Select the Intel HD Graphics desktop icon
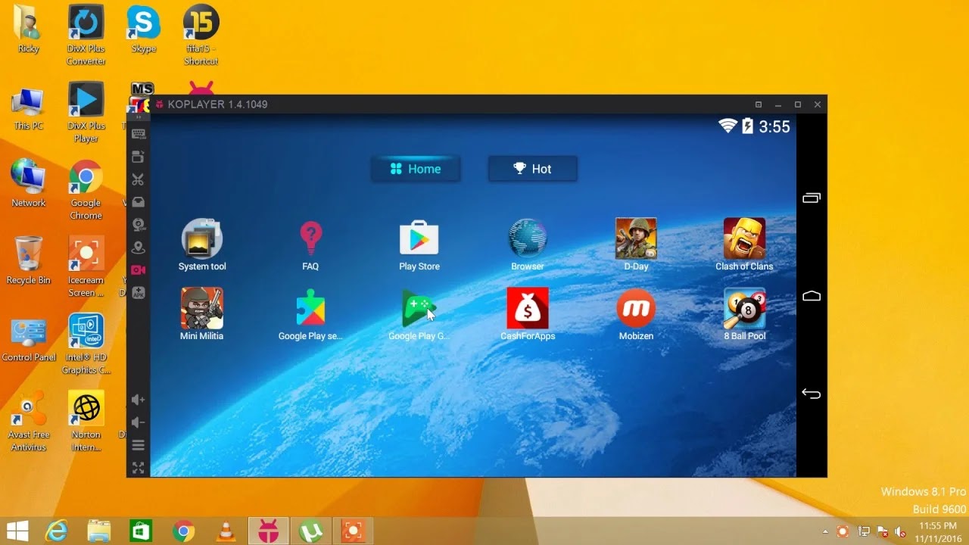 pos(86,344)
